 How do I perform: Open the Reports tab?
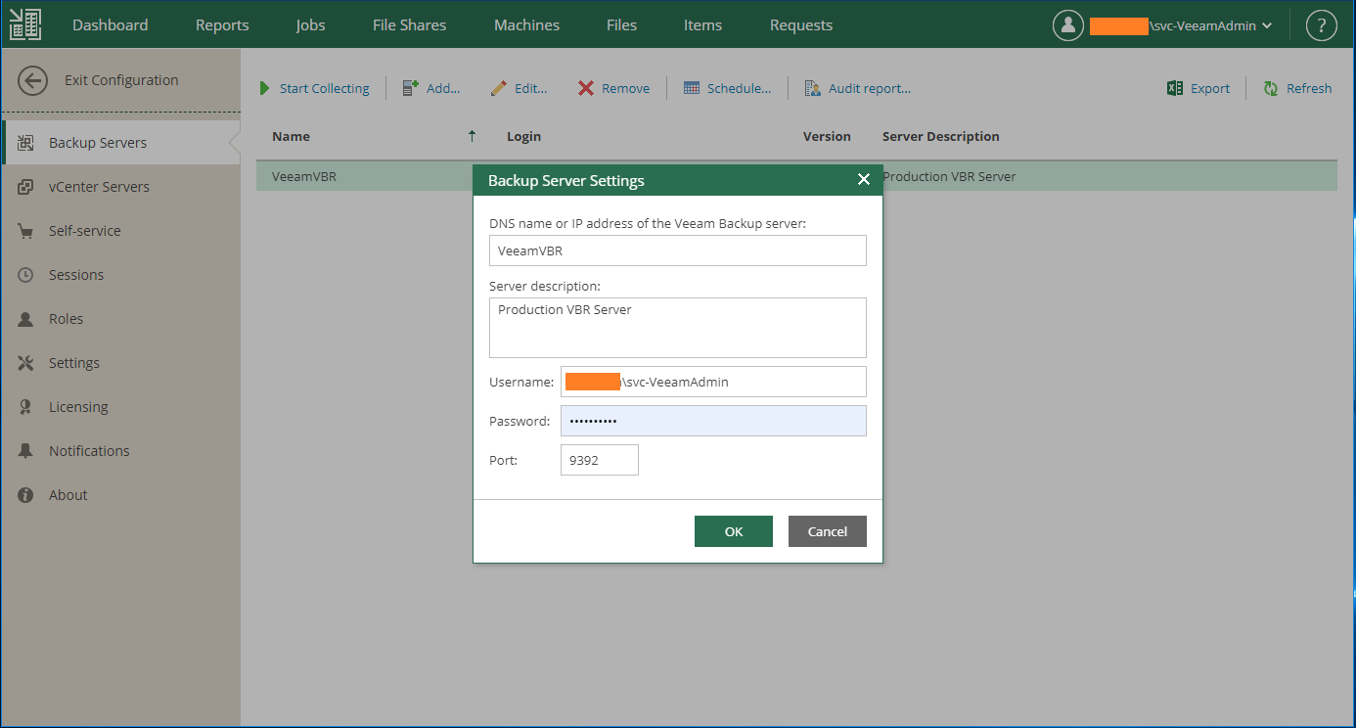click(x=222, y=25)
